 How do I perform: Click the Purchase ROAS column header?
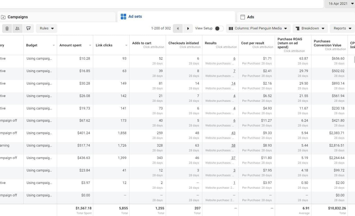[x=290, y=43]
